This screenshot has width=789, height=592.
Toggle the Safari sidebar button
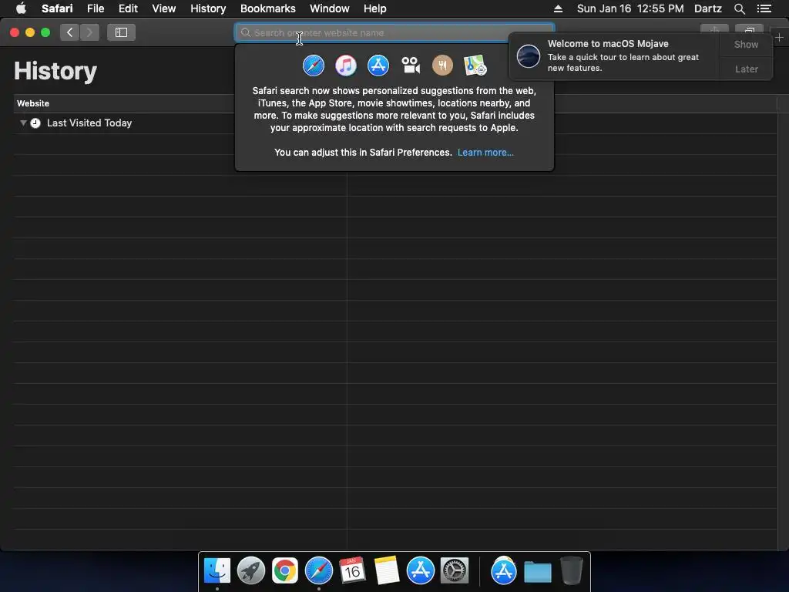pyautogui.click(x=121, y=32)
